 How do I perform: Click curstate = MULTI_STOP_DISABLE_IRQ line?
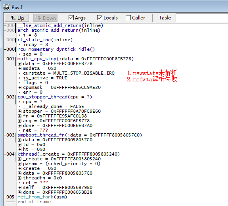[x=69, y=73]
